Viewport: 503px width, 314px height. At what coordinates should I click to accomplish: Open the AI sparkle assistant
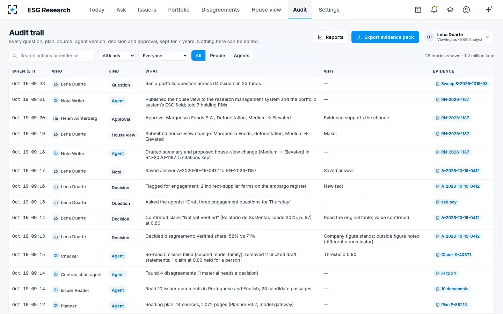click(489, 9)
